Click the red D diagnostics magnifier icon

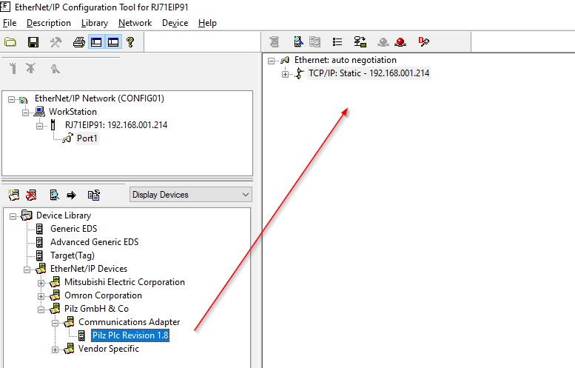coord(423,41)
